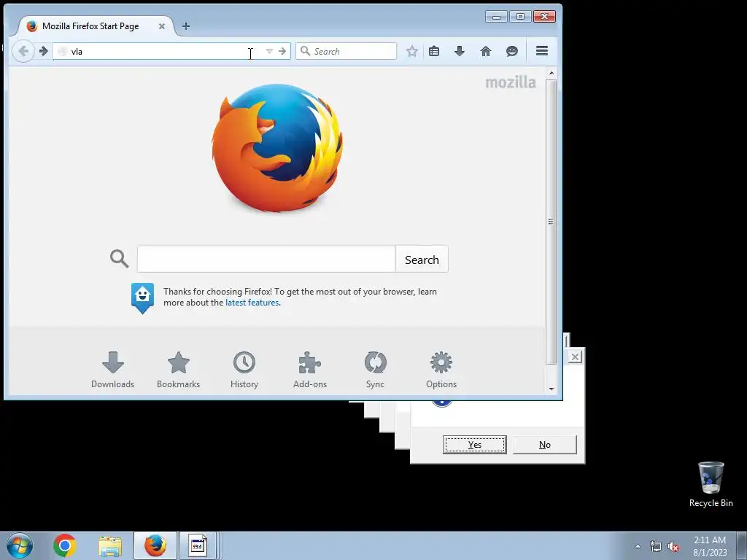Image resolution: width=747 pixels, height=560 pixels.
Task: Select the Recycle Bin desktop icon
Action: (711, 484)
